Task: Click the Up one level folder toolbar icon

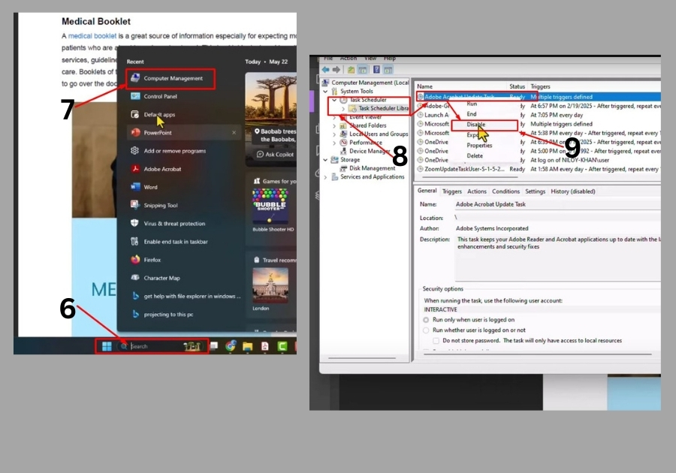Action: click(x=352, y=69)
